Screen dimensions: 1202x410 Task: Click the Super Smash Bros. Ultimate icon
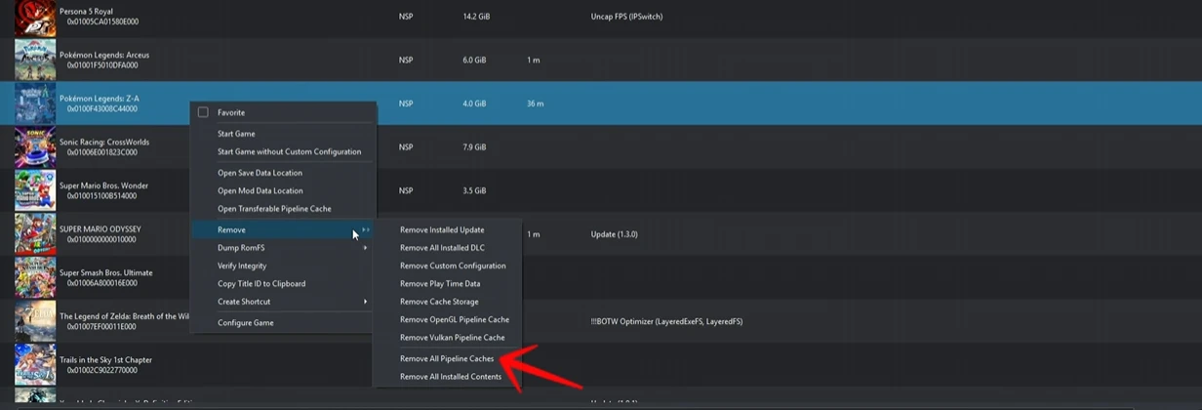pyautogui.click(x=34, y=277)
